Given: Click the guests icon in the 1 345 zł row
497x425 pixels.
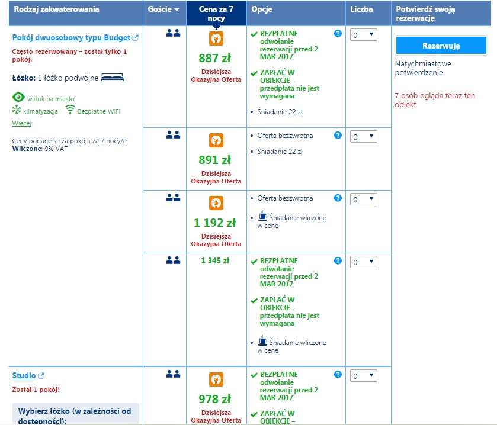Looking at the screenshot, I should (173, 260).
